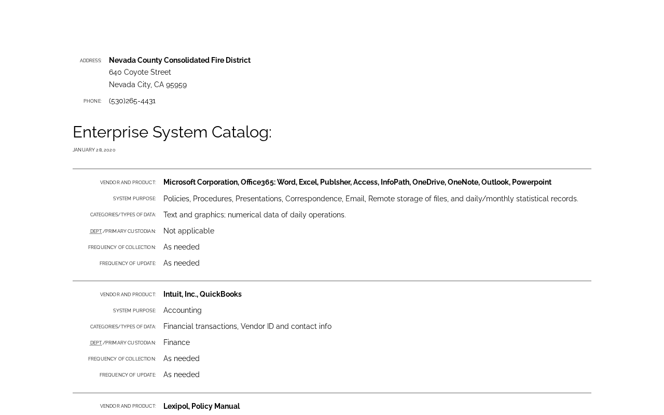
Task: Click the 'Not applicable' custodian value
Action: pos(189,231)
